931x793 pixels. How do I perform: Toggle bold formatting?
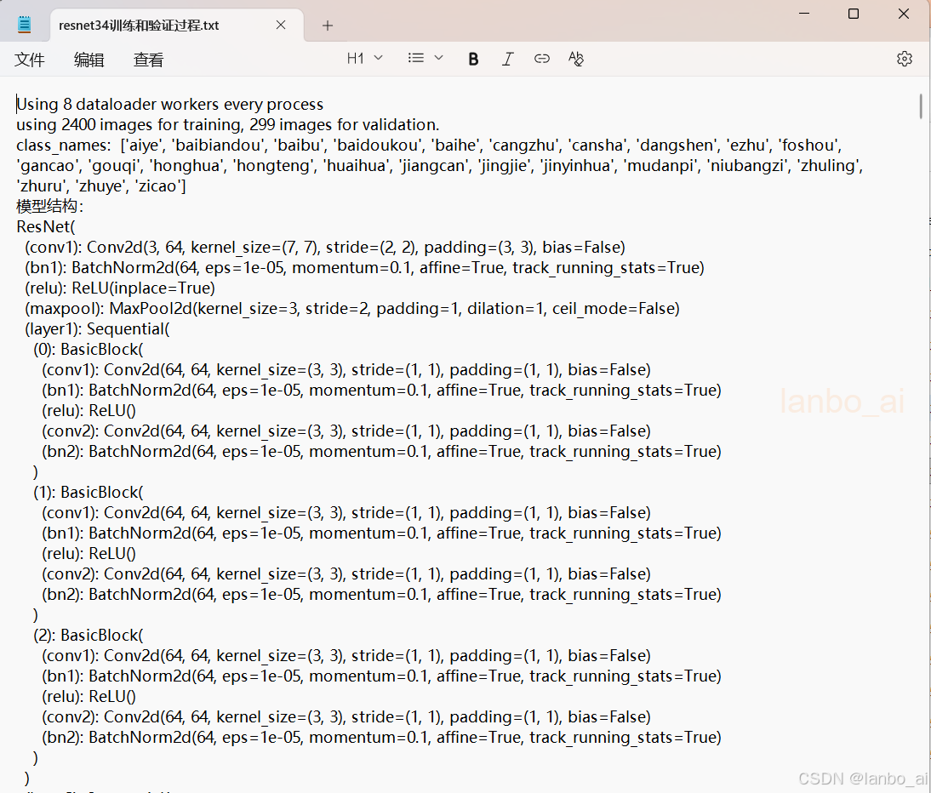click(473, 59)
